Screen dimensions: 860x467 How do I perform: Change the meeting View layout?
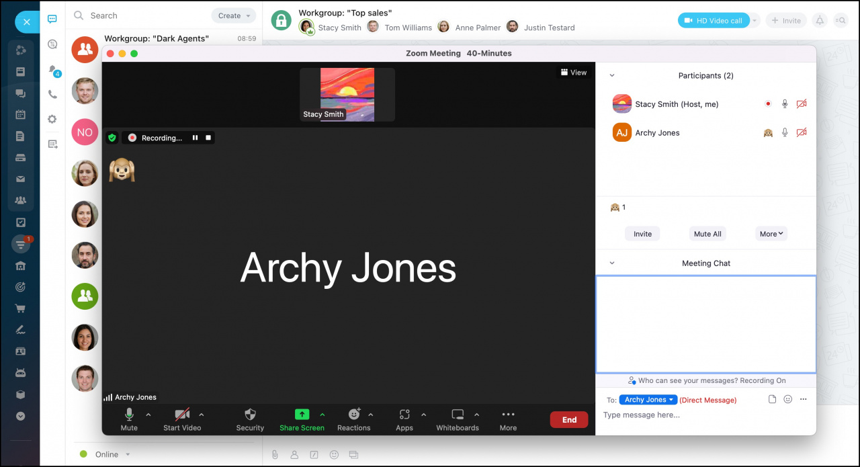574,73
